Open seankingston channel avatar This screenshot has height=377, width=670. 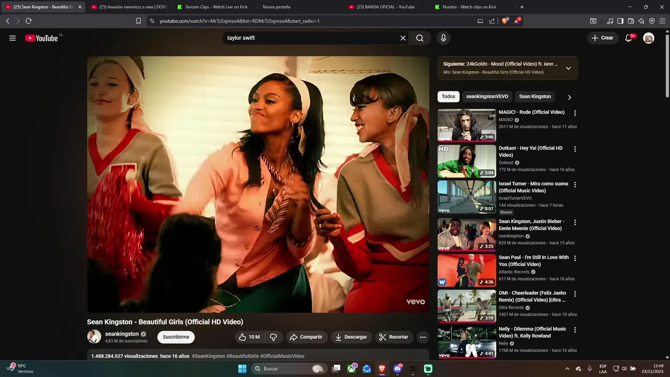94,337
